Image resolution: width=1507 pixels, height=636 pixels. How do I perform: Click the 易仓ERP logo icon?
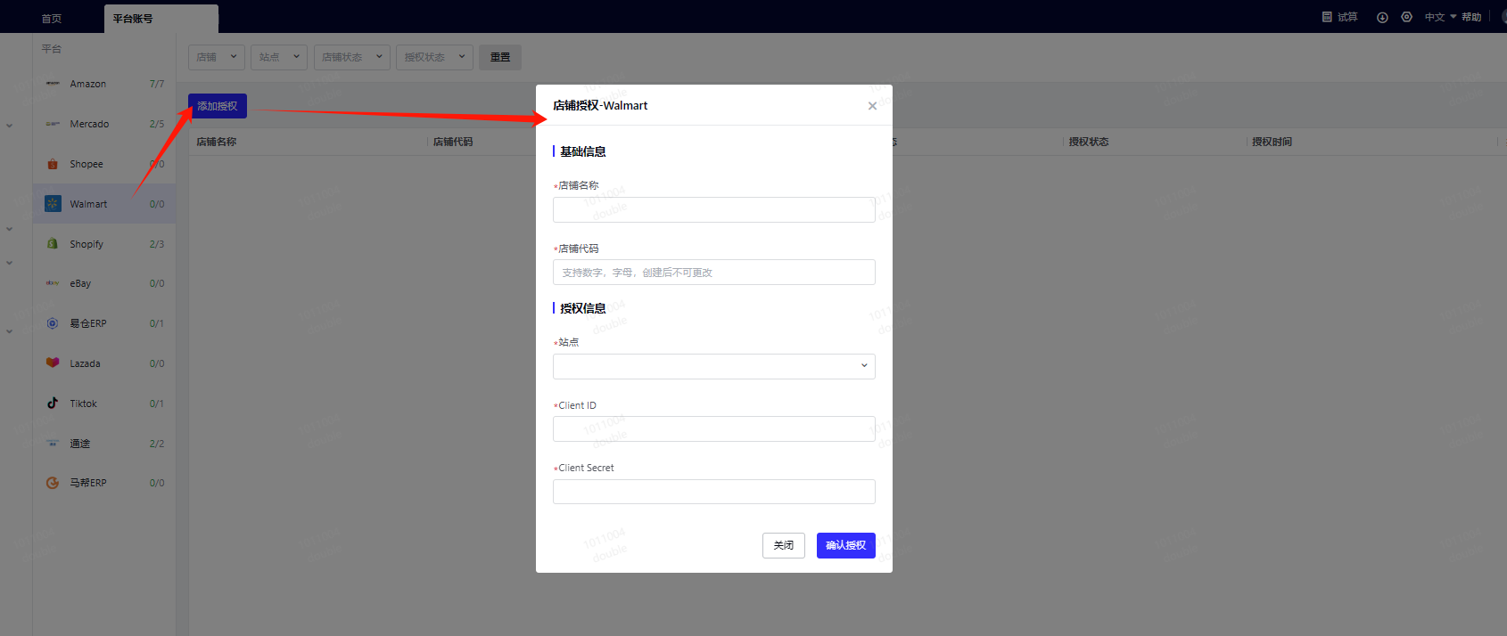pyautogui.click(x=53, y=323)
